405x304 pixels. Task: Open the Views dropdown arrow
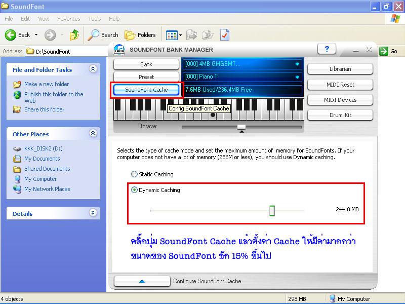[180, 35]
